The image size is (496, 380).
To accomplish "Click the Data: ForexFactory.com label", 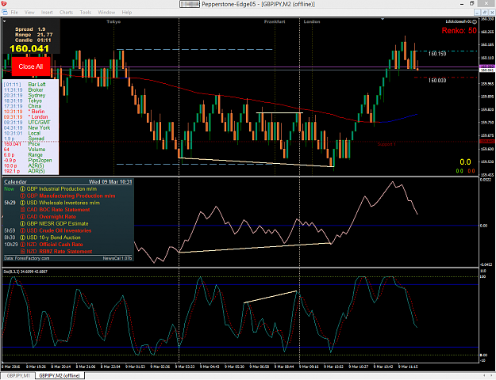I will (x=26, y=259).
